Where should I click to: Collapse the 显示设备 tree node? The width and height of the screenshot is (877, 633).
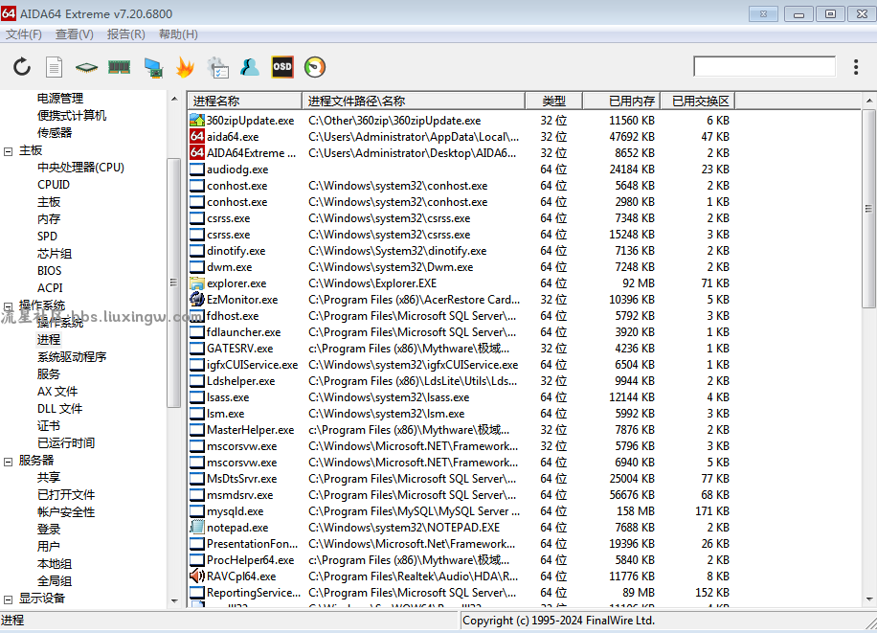click(9, 599)
